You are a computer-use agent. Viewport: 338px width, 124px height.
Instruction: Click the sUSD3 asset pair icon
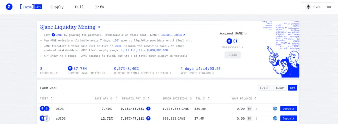(x=45, y=118)
